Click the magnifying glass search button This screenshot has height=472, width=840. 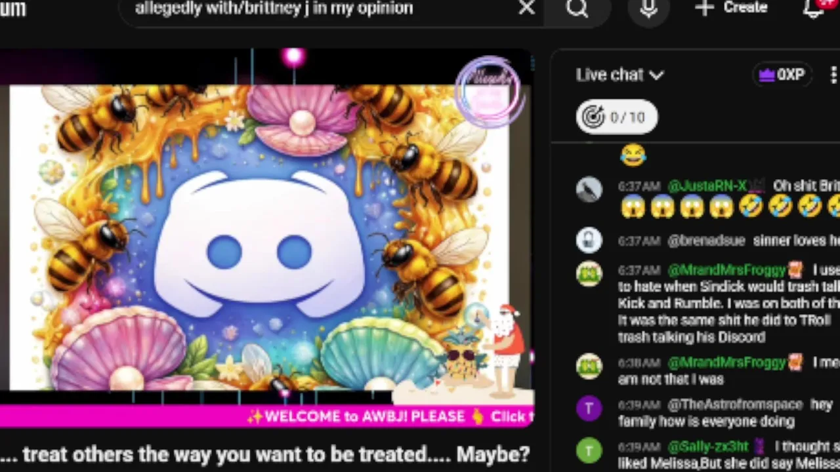(x=577, y=8)
